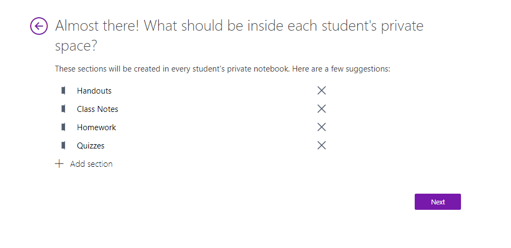Delete the Quizzes section using its X
This screenshot has width=511, height=248.
(x=322, y=145)
